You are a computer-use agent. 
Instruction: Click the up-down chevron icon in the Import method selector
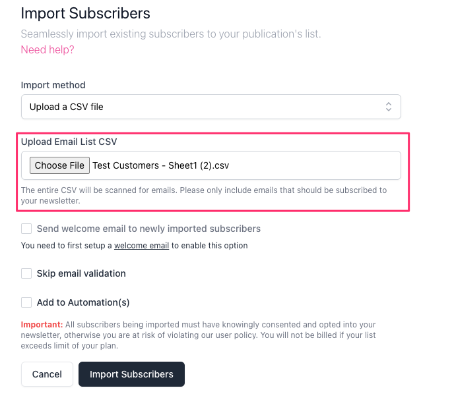tap(389, 107)
